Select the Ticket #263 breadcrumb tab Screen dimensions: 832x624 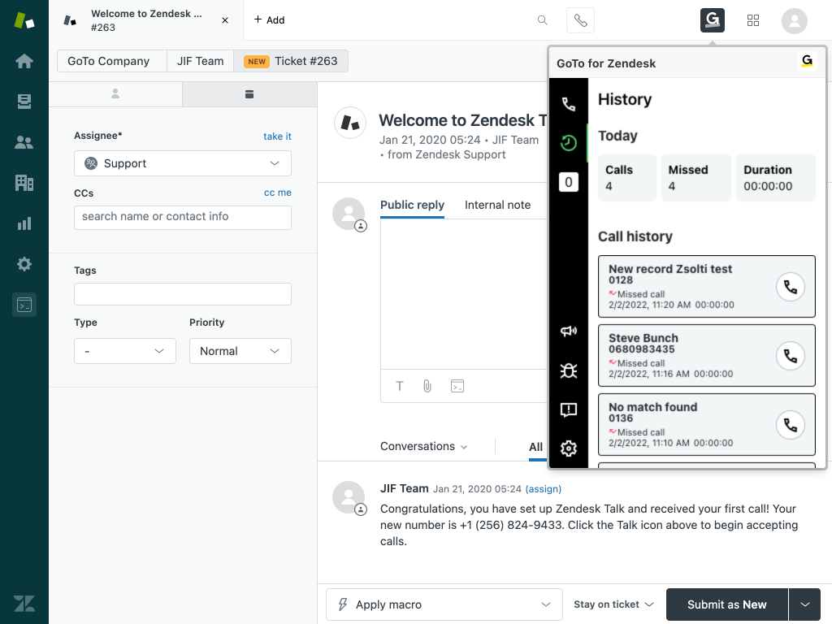[x=292, y=61]
